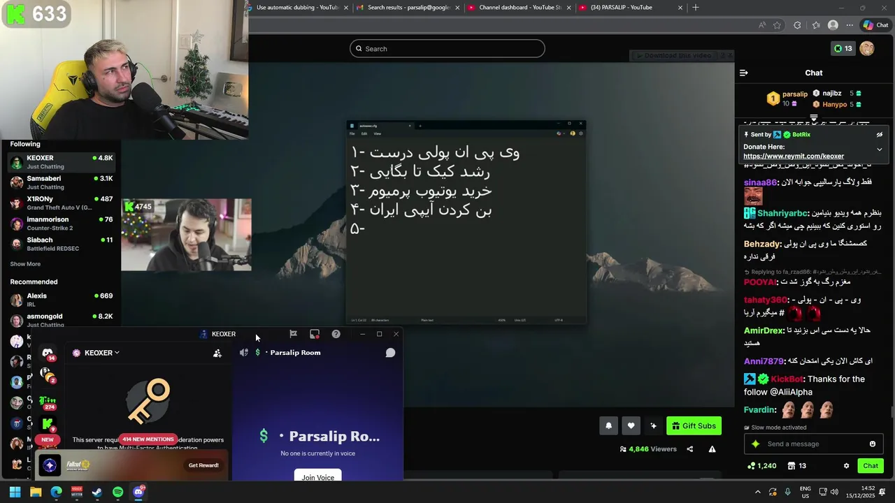Toggle the heart follow button

coord(631,425)
